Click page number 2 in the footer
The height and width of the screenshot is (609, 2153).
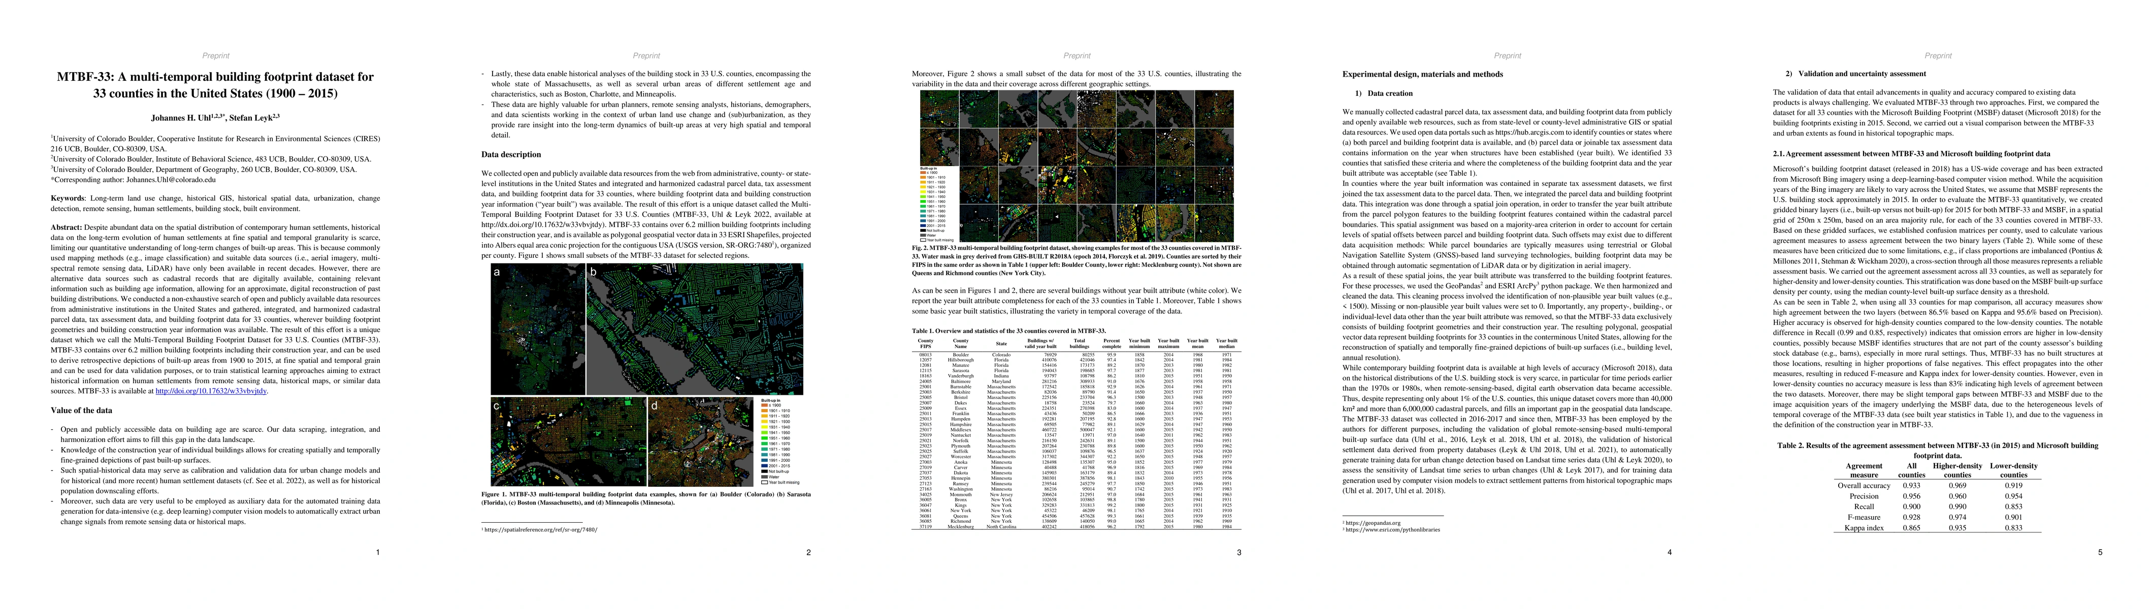(808, 552)
